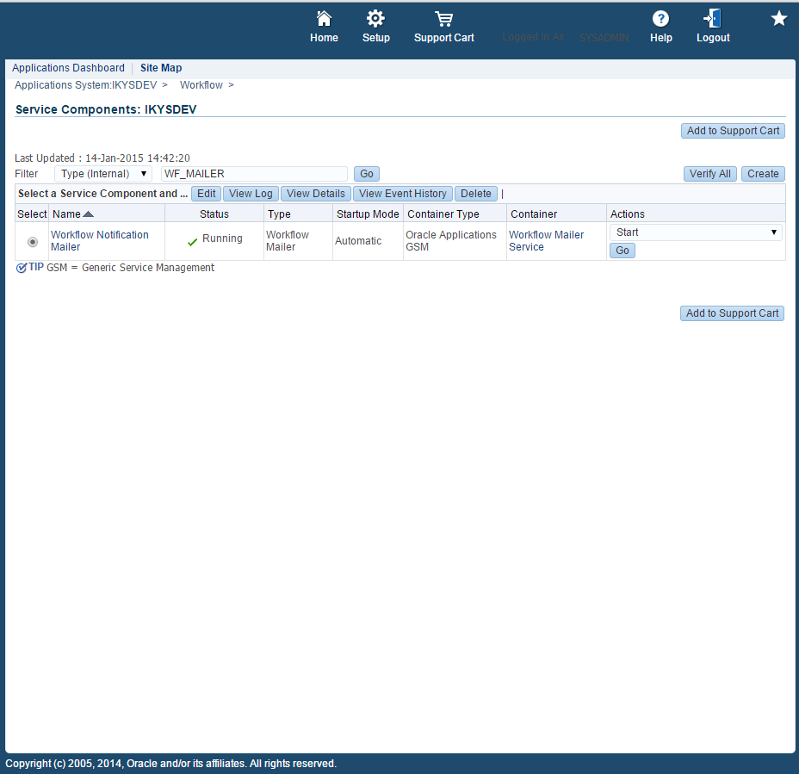Click the View Event History button
The image size is (799, 774).
[402, 193]
